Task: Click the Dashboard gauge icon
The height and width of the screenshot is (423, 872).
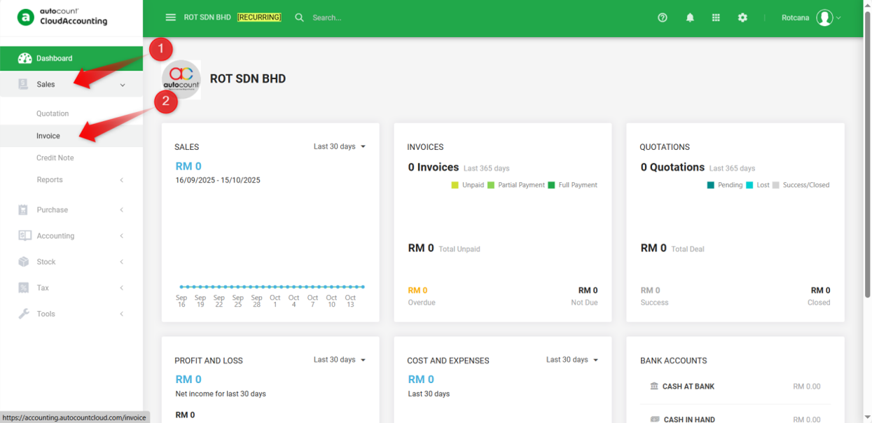Action: (x=25, y=58)
